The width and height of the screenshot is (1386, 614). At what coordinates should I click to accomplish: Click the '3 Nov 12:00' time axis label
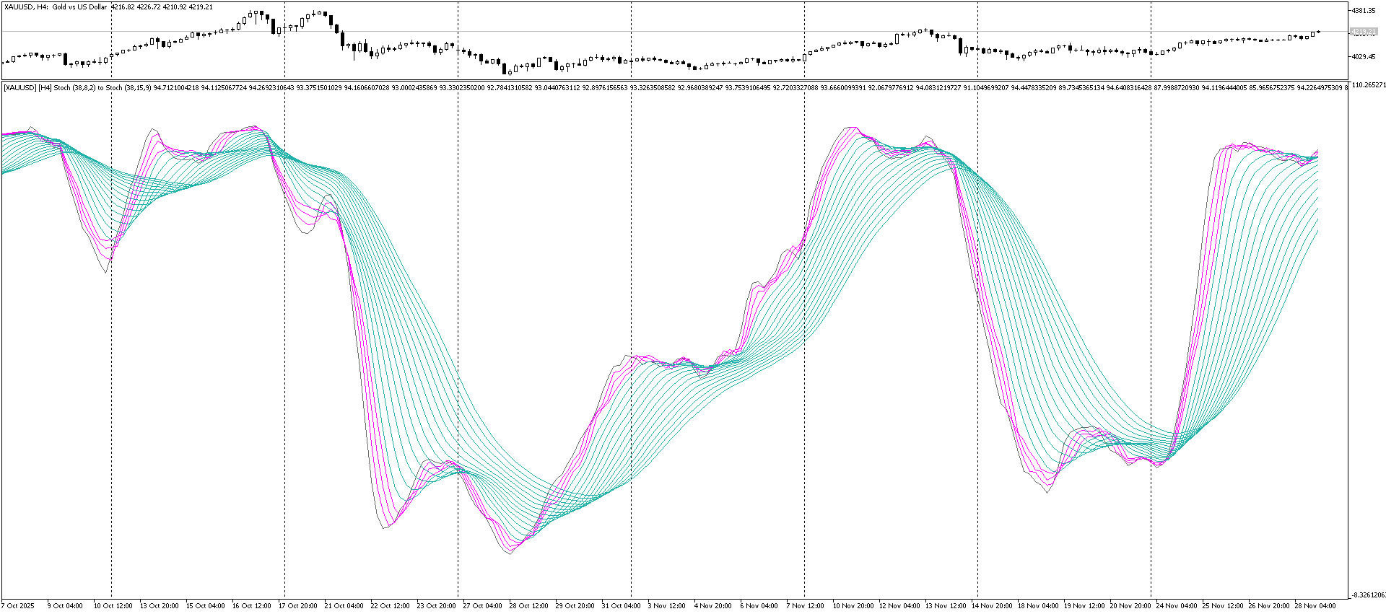pos(667,606)
